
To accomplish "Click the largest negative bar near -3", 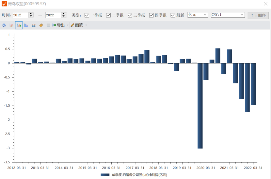I will click(200, 106).
